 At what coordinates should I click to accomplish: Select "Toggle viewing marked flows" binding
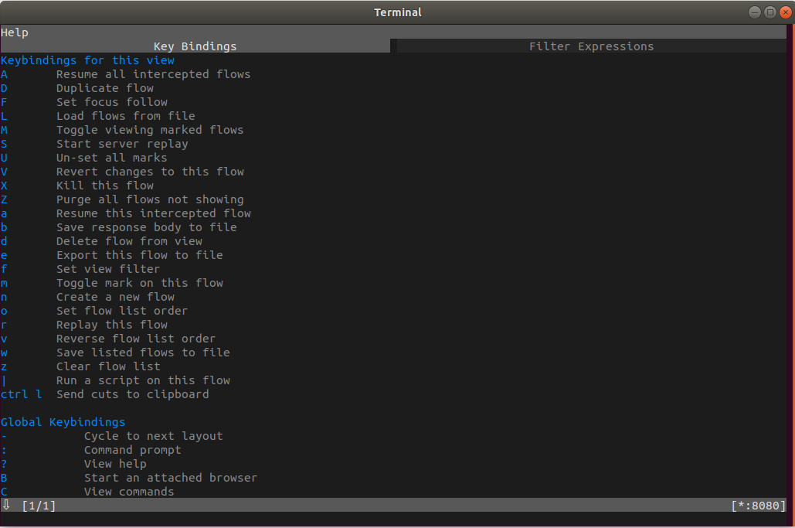pyautogui.click(x=150, y=129)
